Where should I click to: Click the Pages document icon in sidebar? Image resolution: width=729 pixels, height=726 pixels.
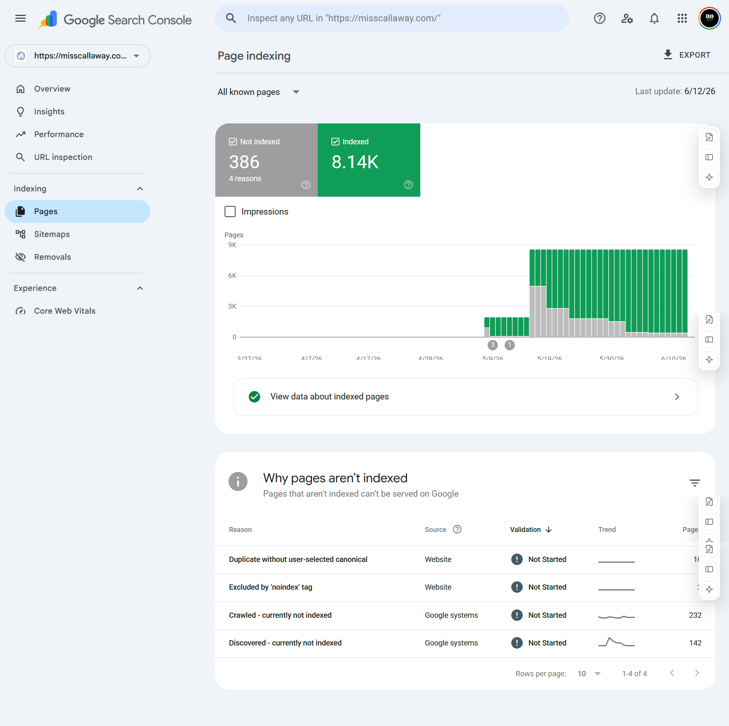point(21,211)
